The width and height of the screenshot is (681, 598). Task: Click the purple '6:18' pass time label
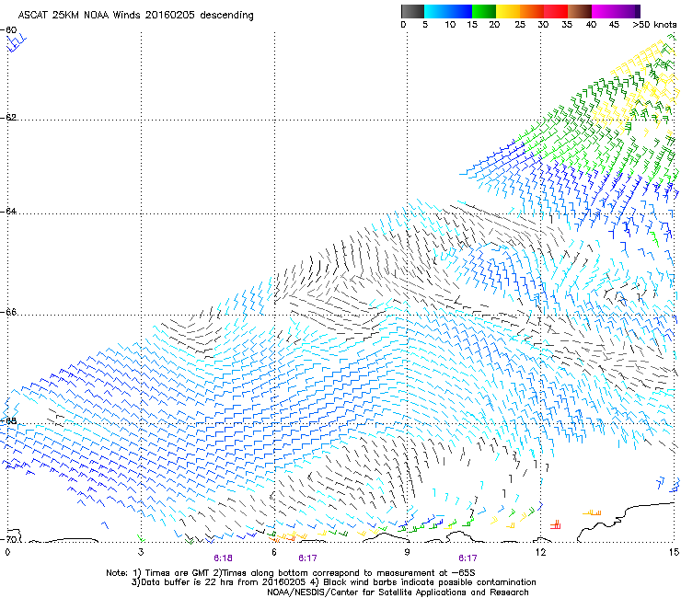(223, 558)
